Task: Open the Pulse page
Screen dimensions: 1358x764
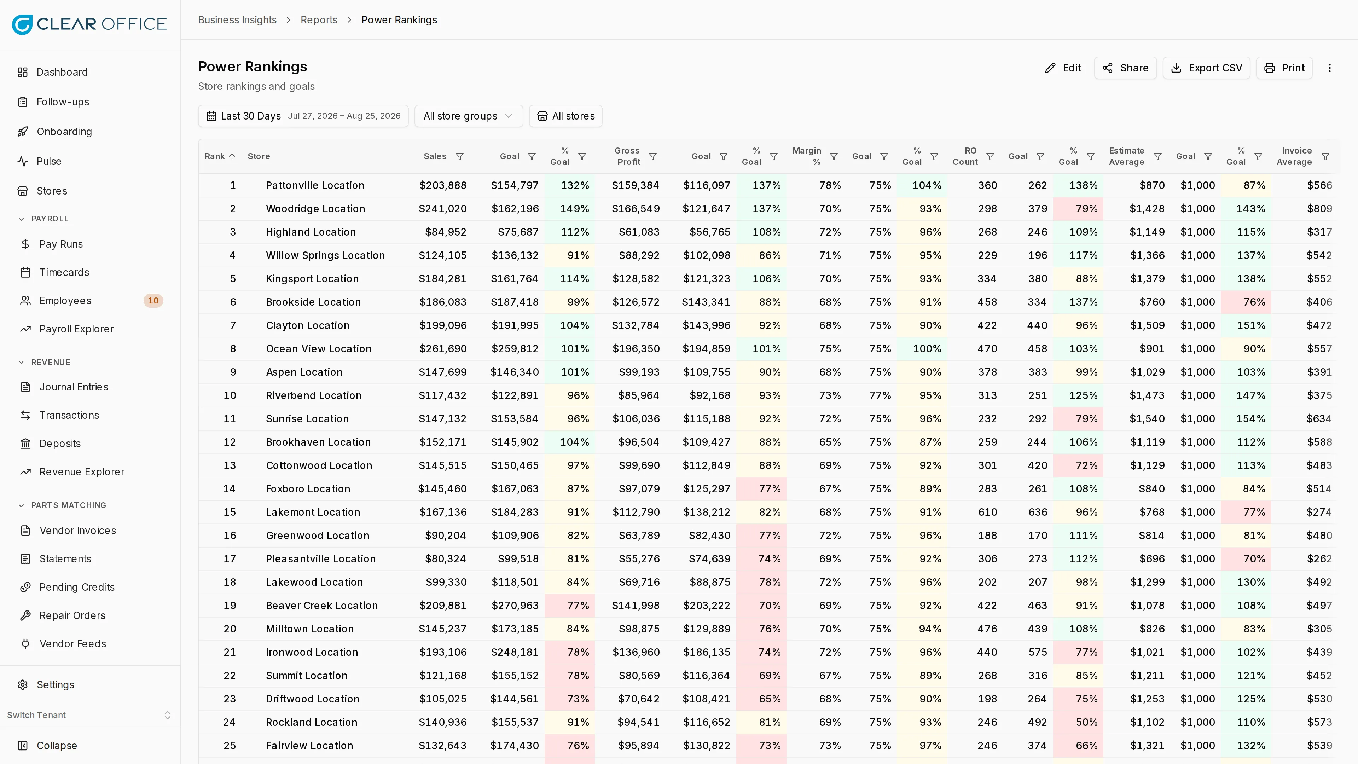Action: pyautogui.click(x=90, y=161)
